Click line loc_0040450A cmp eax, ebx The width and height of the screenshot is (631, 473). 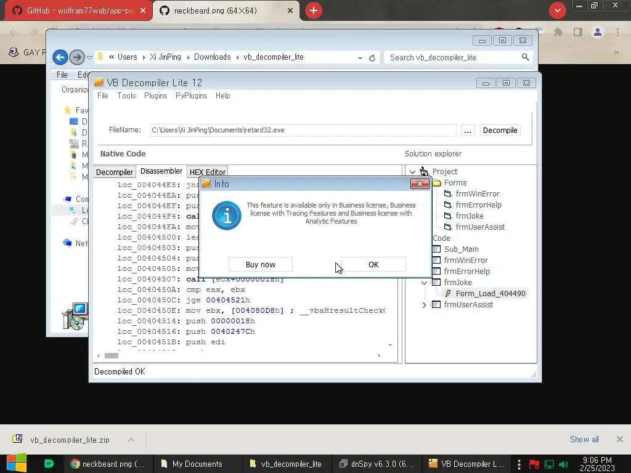coord(181,289)
